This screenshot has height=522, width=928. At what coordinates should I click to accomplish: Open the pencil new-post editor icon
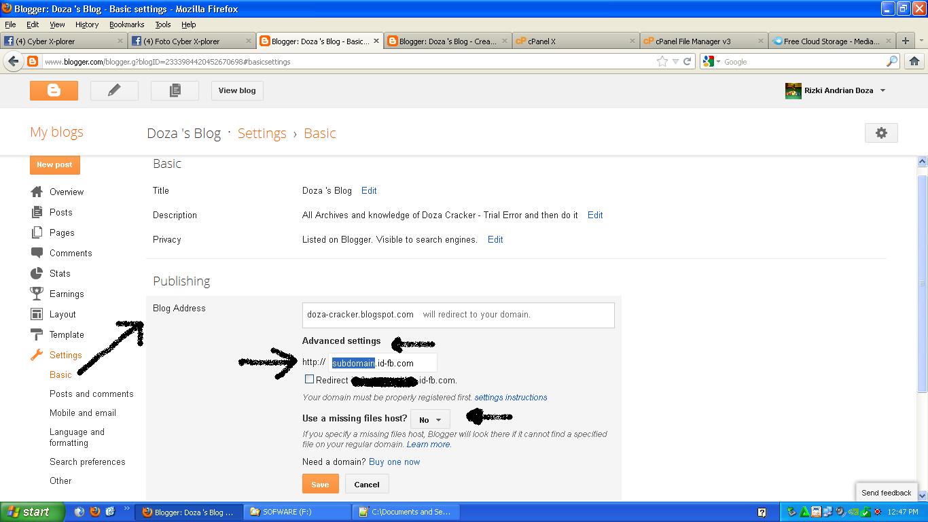114,90
